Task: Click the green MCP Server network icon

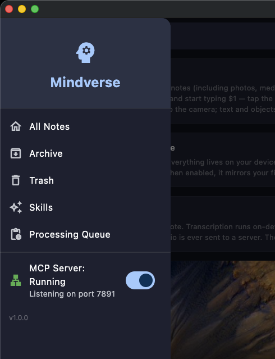Action: (x=16, y=280)
